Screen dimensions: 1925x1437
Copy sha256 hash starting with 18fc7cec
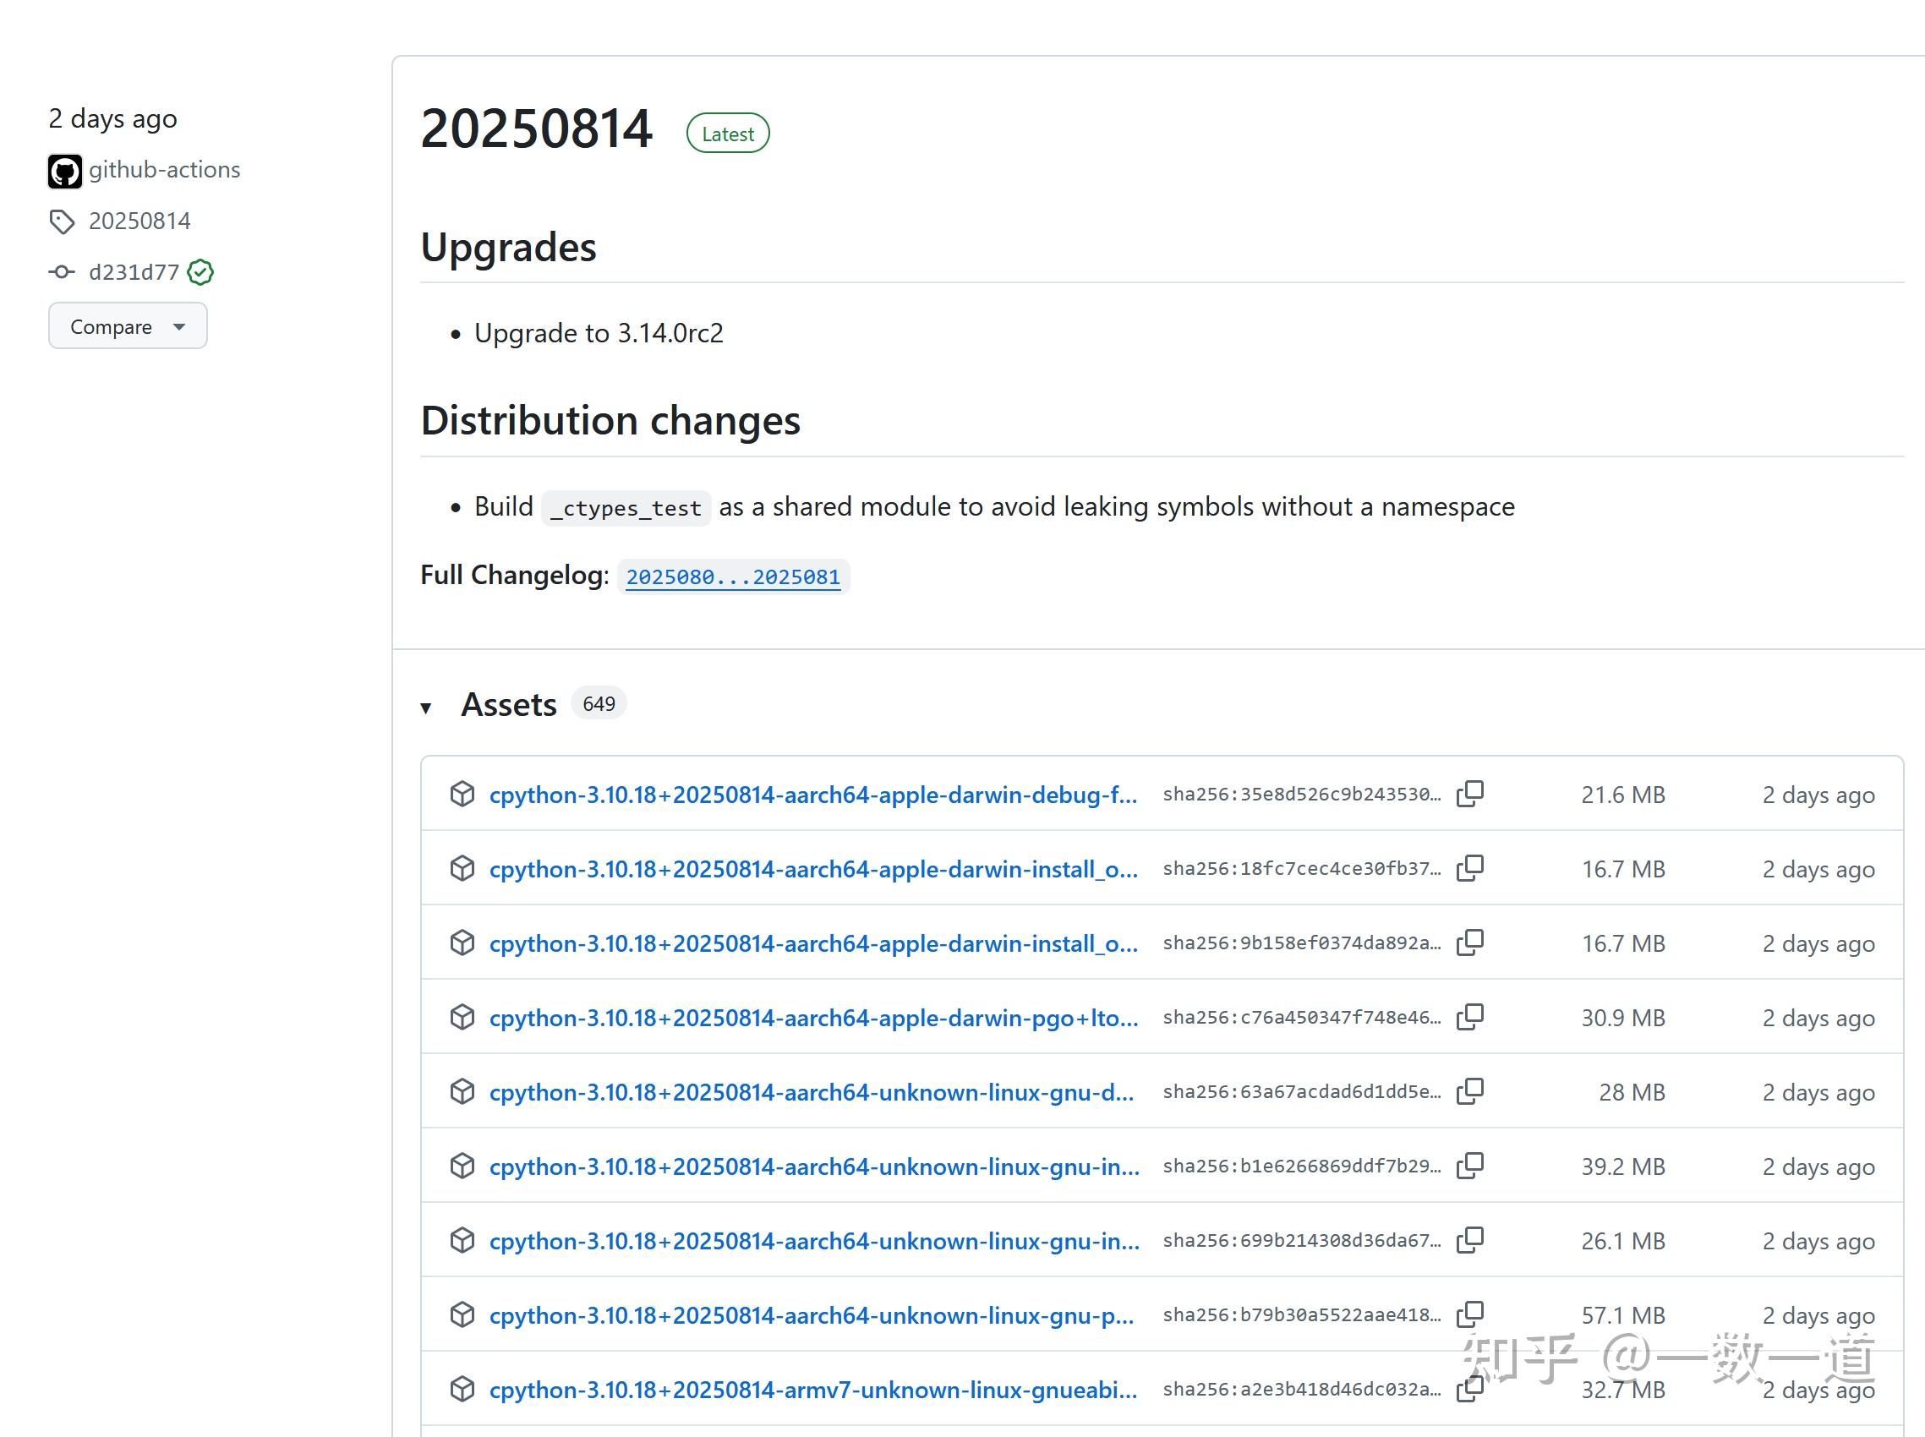point(1469,868)
